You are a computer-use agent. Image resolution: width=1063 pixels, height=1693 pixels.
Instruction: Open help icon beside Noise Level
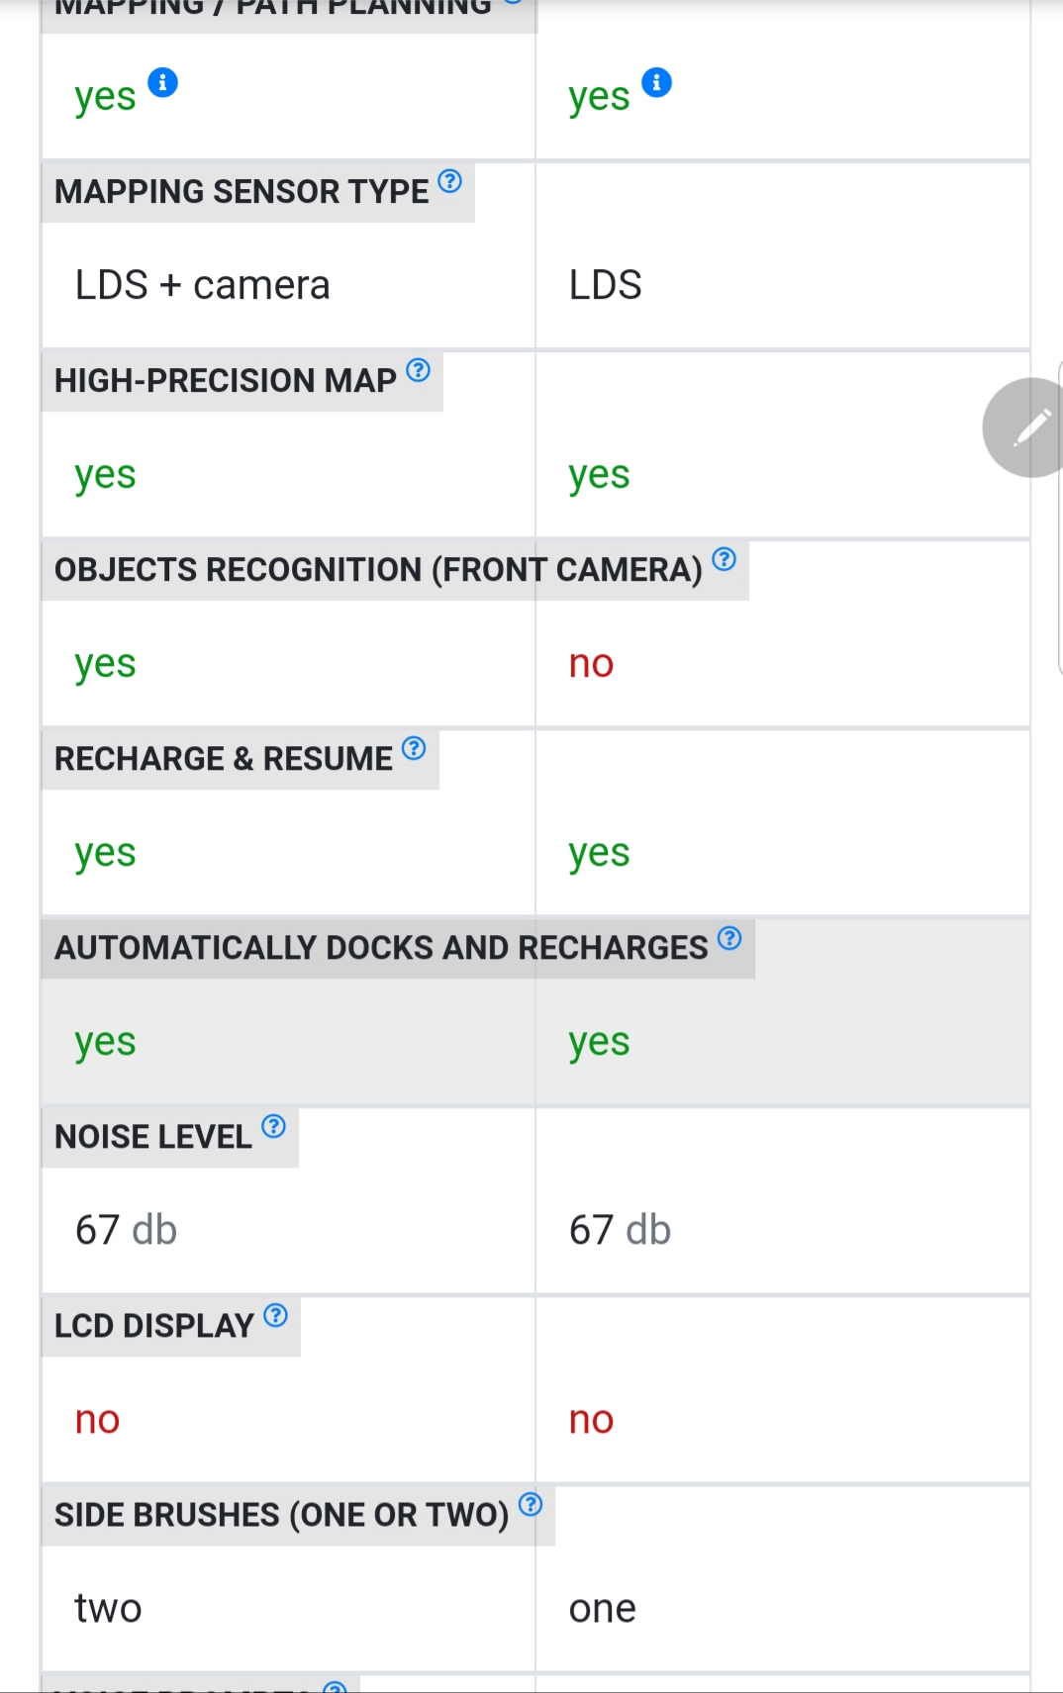(x=273, y=1126)
